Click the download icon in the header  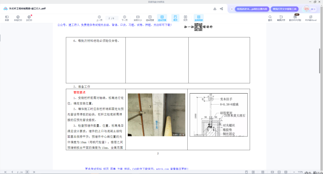pyautogui.click(x=215, y=9)
